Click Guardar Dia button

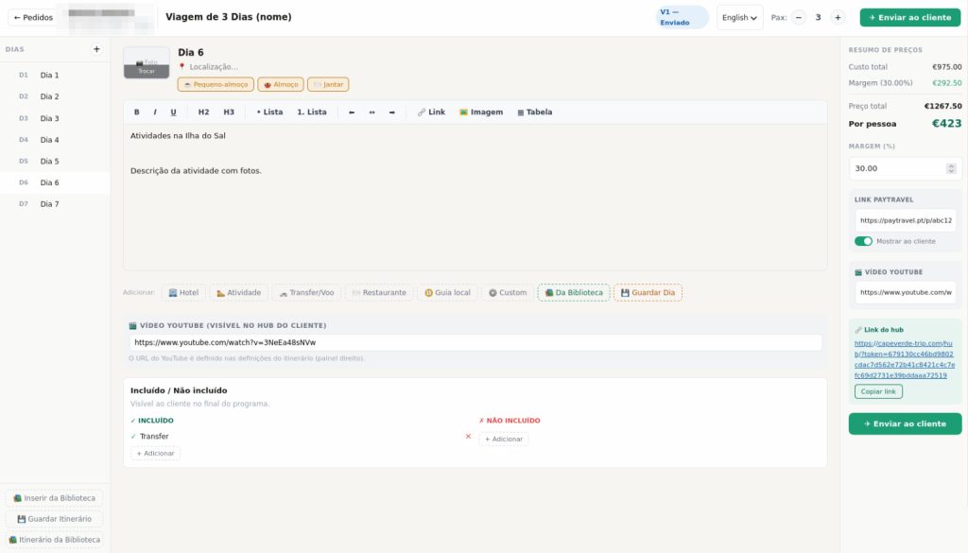tap(648, 292)
